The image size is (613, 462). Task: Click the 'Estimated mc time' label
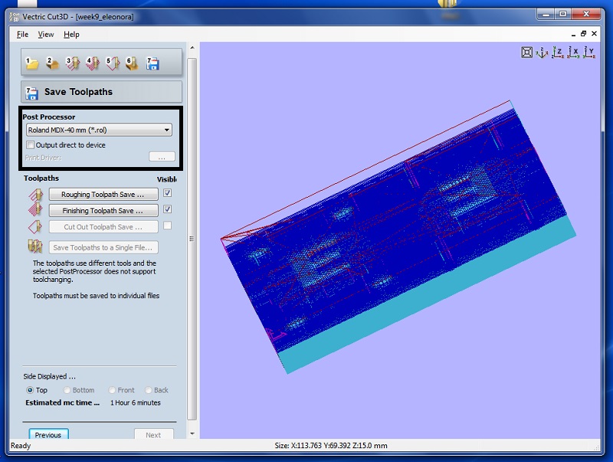point(63,402)
